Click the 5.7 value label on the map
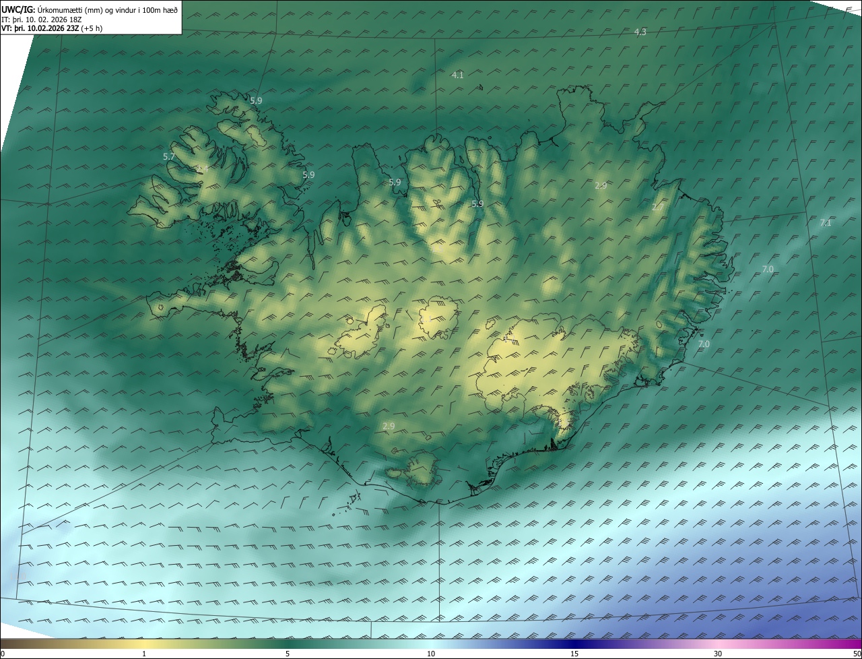Viewport: 862px width, 659px height. click(169, 156)
